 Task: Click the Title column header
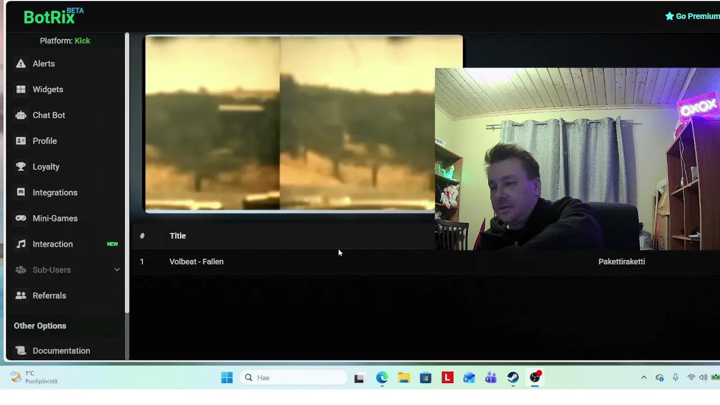[x=178, y=236]
